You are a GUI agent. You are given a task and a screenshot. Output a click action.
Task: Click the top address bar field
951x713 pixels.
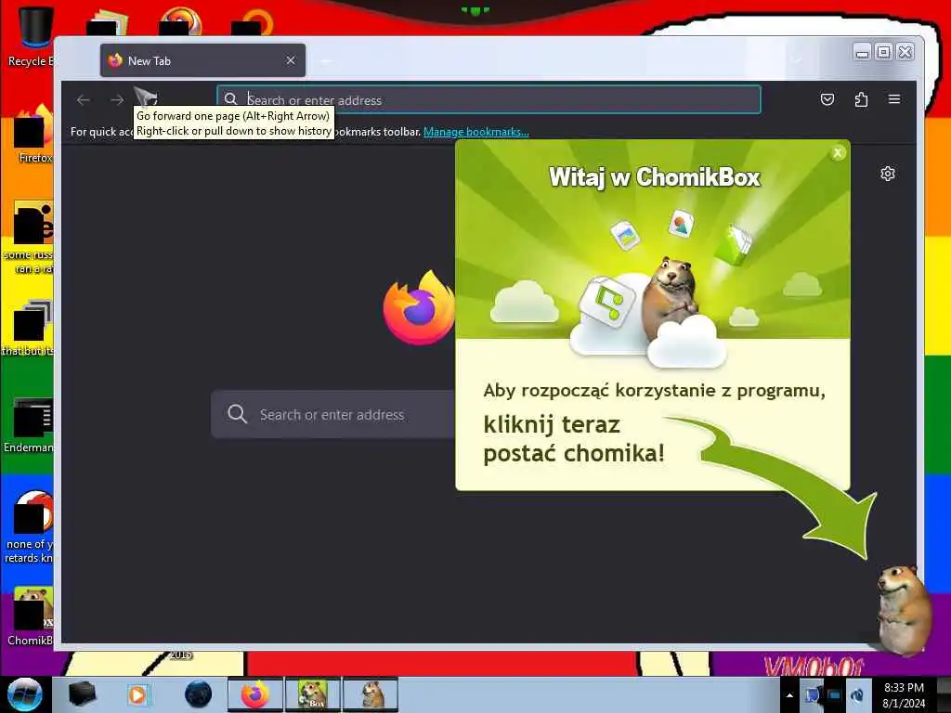489,99
